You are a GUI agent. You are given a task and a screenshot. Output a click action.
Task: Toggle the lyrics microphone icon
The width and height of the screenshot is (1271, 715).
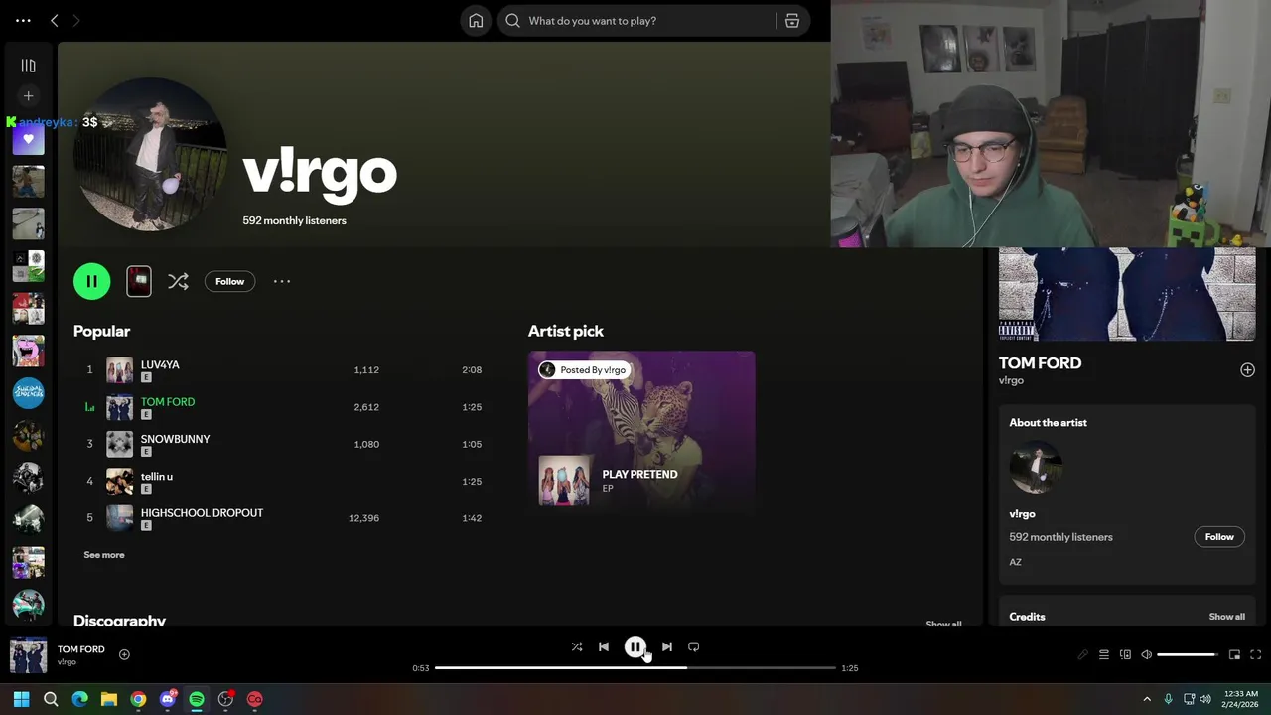[x=1082, y=654]
